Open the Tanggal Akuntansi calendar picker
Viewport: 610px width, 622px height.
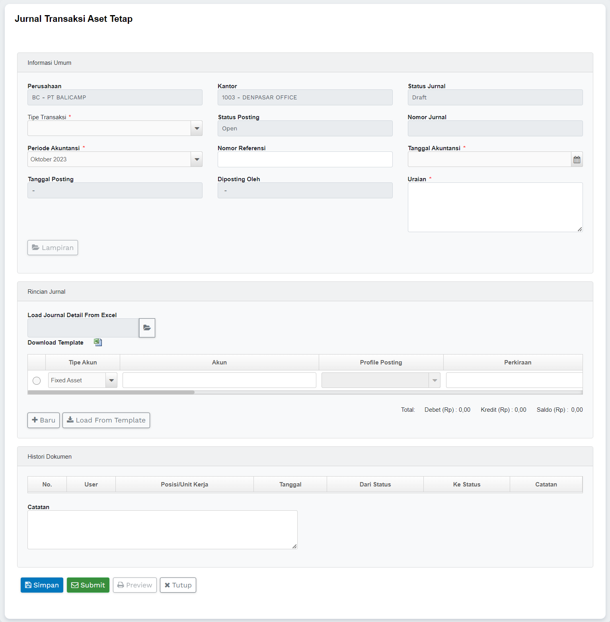click(577, 160)
